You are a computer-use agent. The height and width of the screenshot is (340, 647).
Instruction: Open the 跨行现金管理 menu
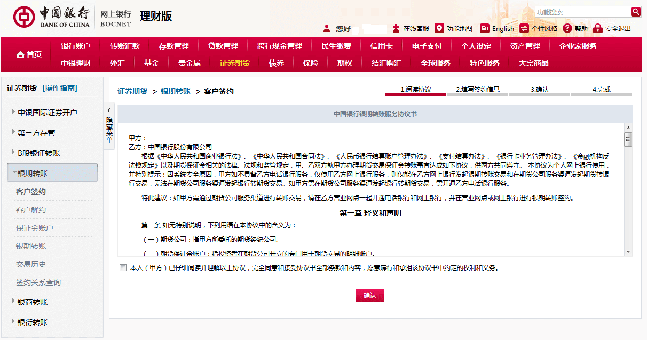coord(280,46)
